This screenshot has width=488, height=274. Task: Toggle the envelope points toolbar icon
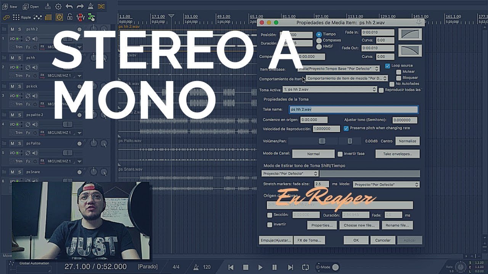point(38,17)
